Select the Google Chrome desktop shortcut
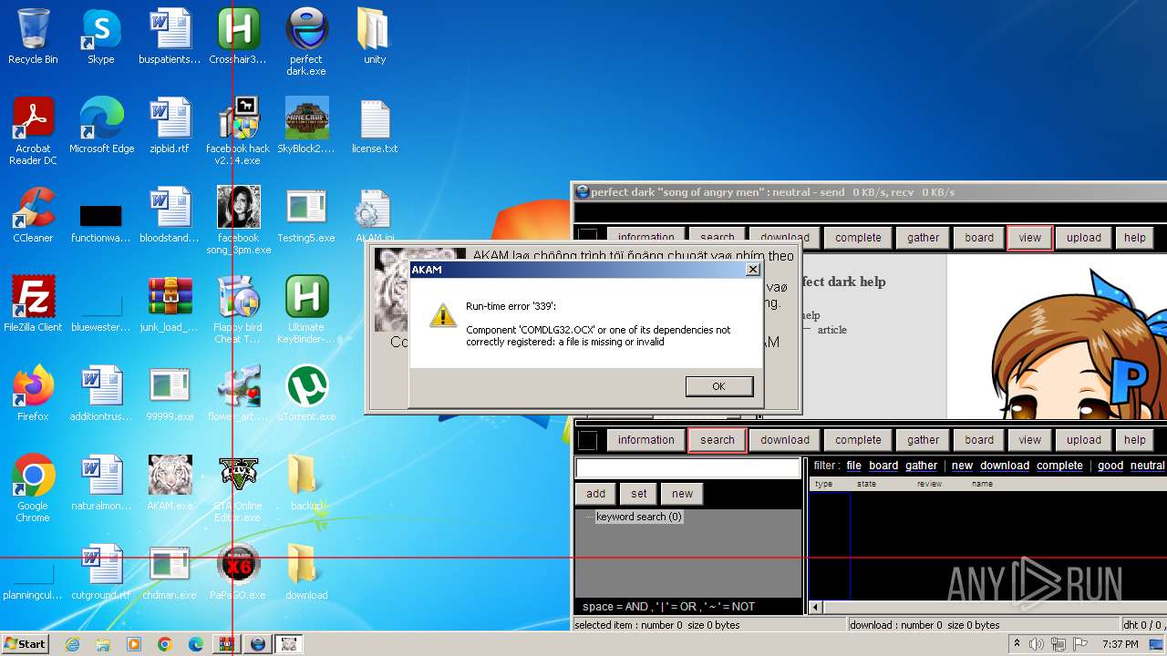 pyautogui.click(x=33, y=489)
